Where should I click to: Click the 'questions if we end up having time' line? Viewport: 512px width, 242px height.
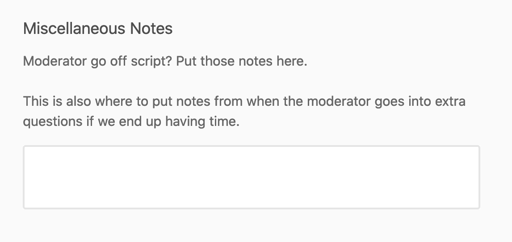click(131, 121)
